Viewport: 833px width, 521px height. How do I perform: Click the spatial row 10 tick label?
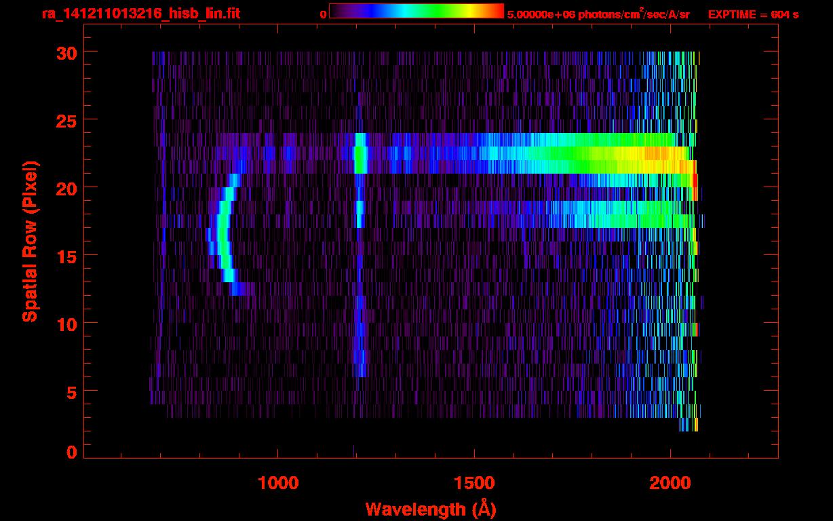click(67, 324)
